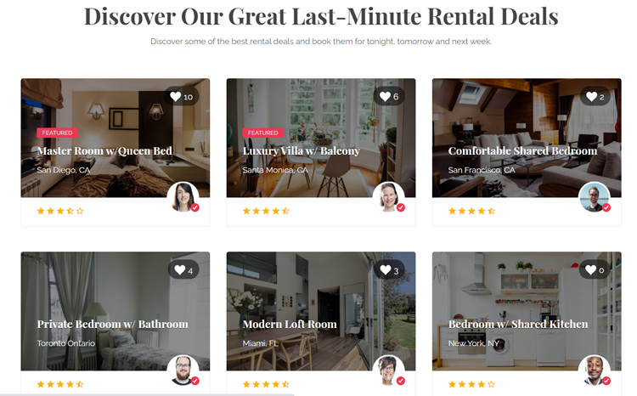Viewport: 637px width, 396px height.
Task: View host profile photo on Luxury Villa card
Action: [x=388, y=197]
